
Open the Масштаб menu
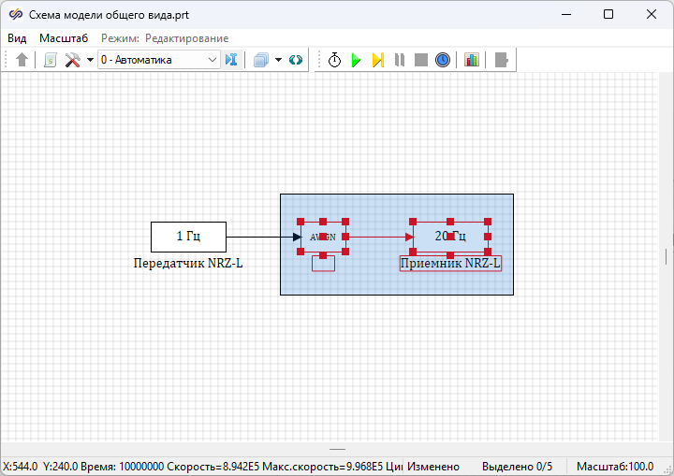64,38
